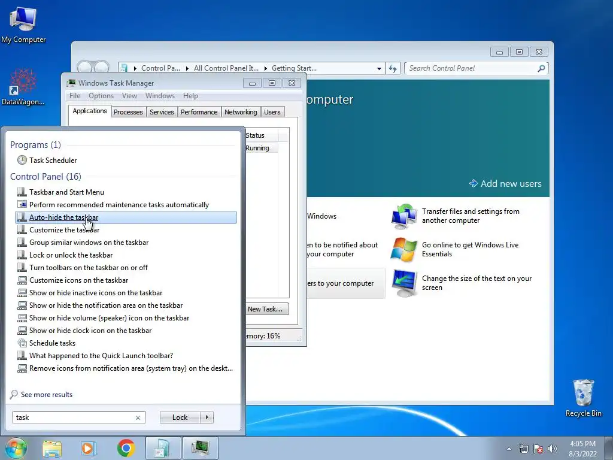Switch to the Networking tab in Task Manager
The image size is (613, 460).
point(241,112)
